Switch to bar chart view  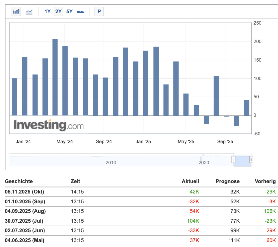(16, 11)
